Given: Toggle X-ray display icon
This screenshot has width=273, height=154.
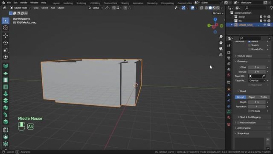Looking at the screenshot, I should 201,8.
